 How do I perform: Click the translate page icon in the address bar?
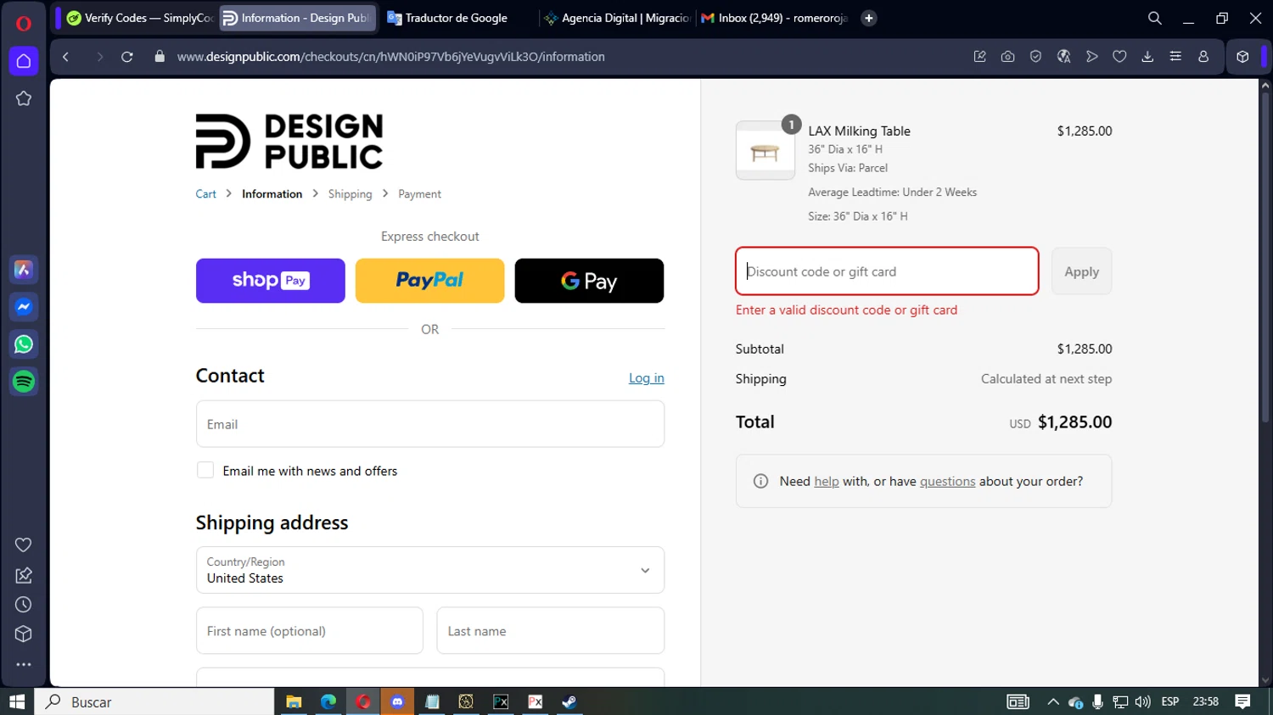coord(1063,57)
